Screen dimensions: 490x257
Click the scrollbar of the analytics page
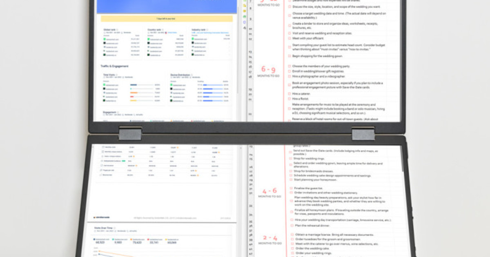[238, 61]
